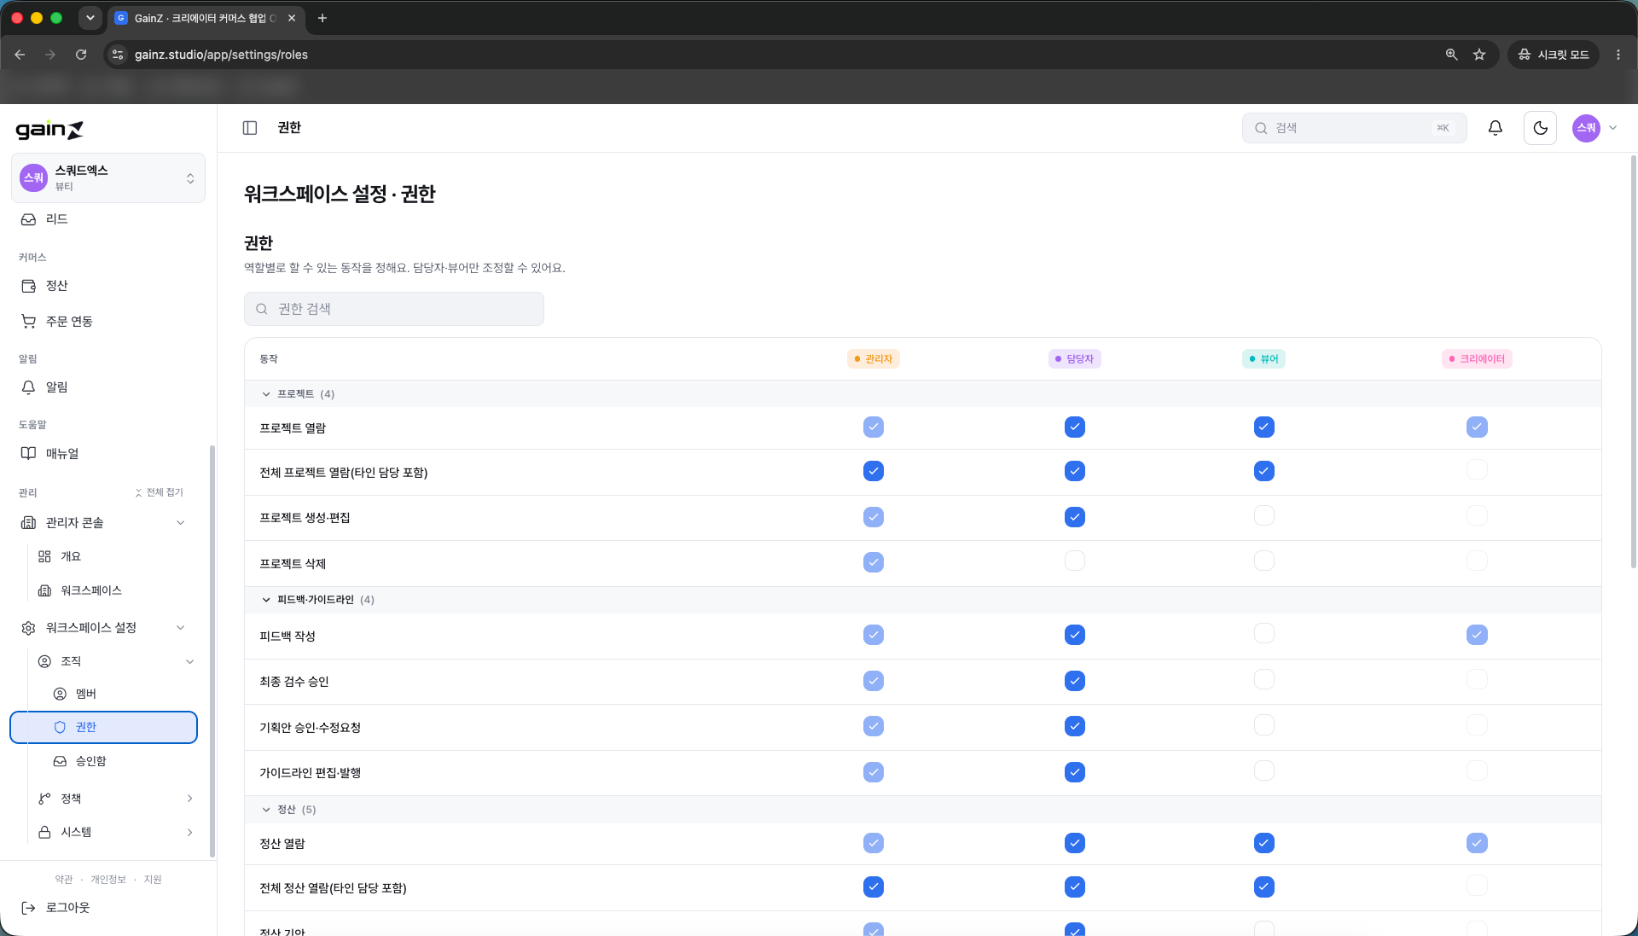Toggle the sidebar panel icon
This screenshot has width=1638, height=936.
pyautogui.click(x=250, y=128)
